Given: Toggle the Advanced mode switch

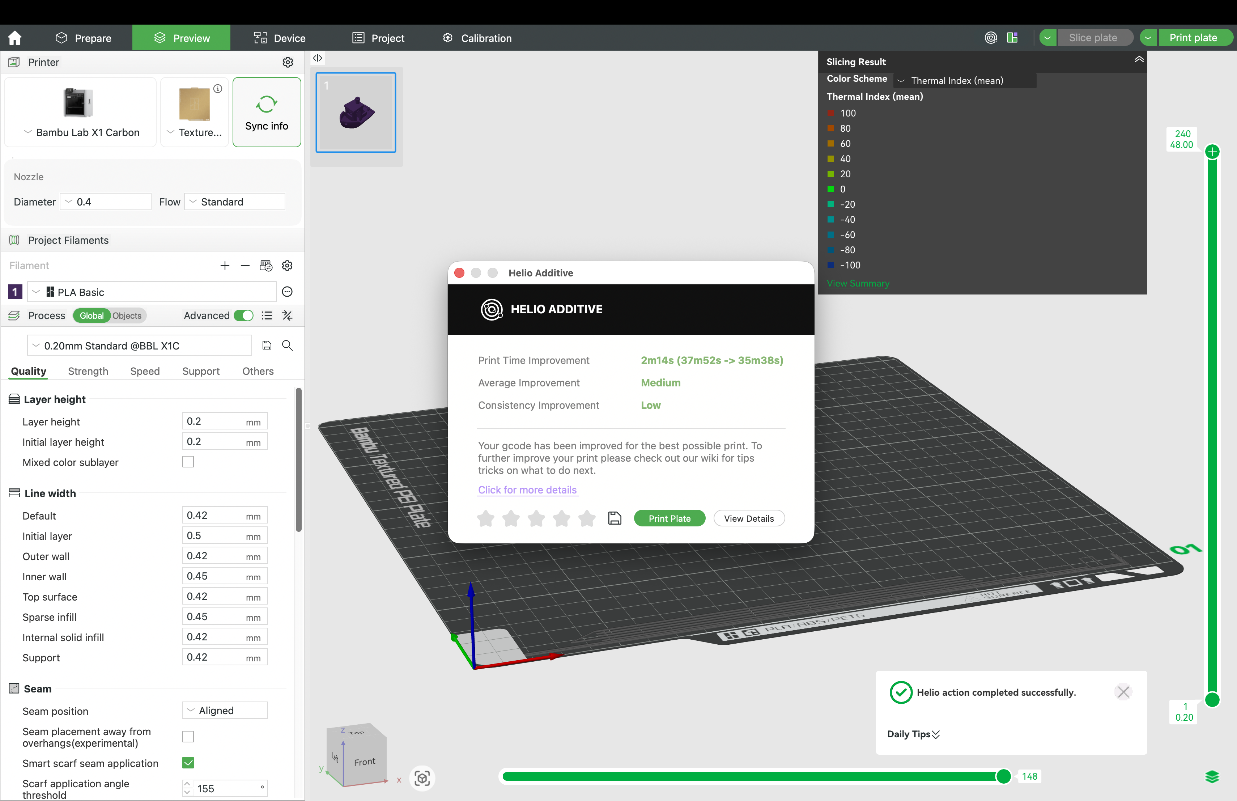Looking at the screenshot, I should (x=243, y=315).
